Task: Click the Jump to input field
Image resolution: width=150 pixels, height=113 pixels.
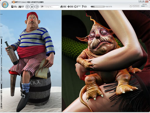Action: 50,7
